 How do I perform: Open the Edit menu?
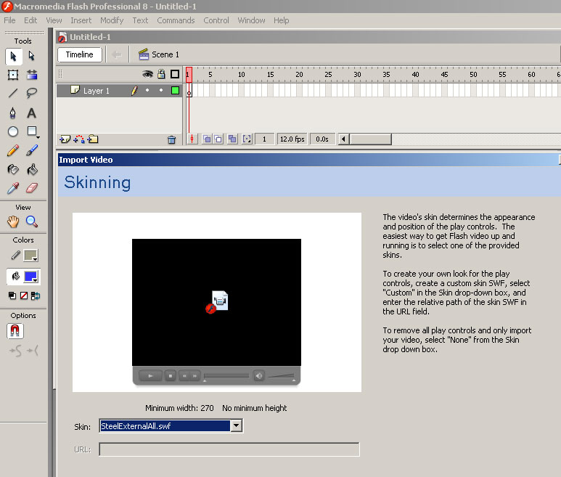(x=30, y=20)
